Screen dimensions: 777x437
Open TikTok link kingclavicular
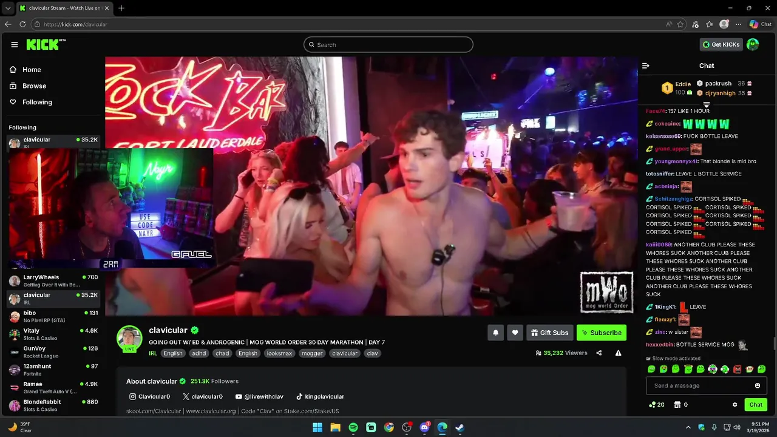(320, 396)
